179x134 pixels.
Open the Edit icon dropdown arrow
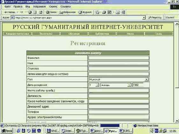pyautogui.click(x=114, y=12)
